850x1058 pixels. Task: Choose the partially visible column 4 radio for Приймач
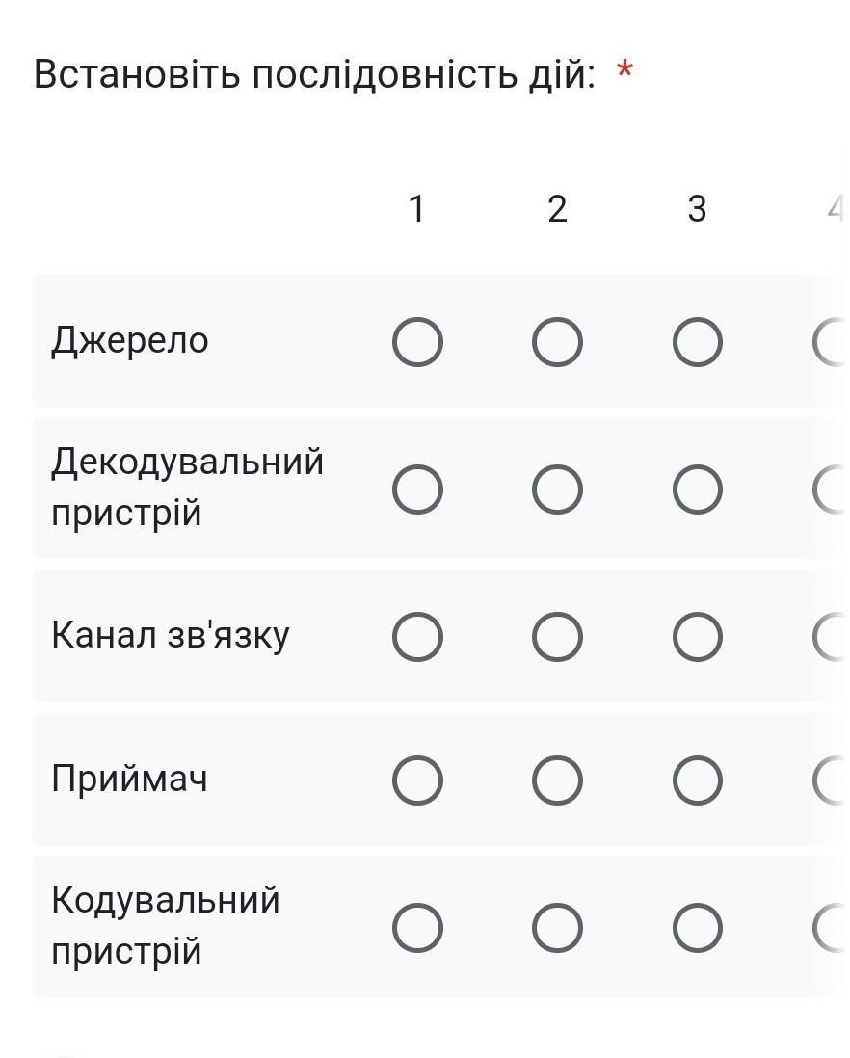pyautogui.click(x=833, y=780)
